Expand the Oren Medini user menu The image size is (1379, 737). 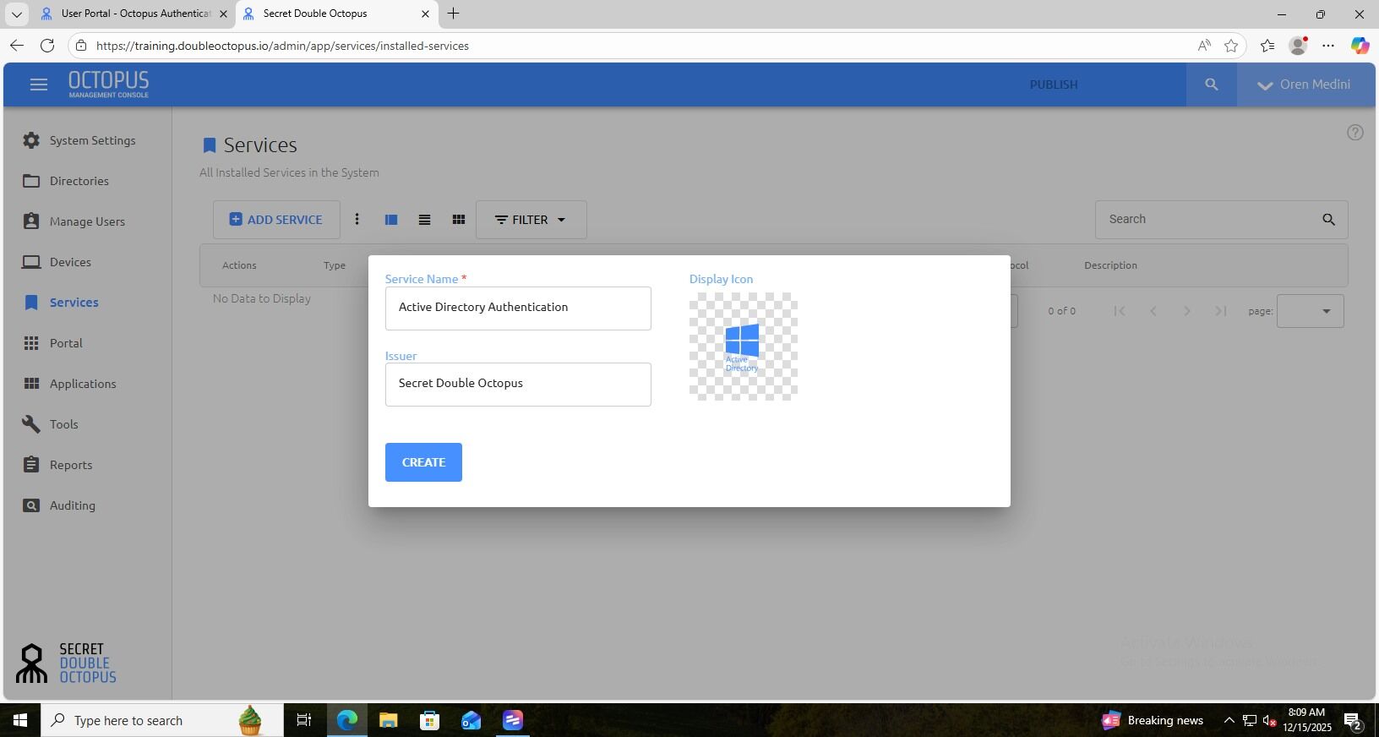pos(1305,85)
